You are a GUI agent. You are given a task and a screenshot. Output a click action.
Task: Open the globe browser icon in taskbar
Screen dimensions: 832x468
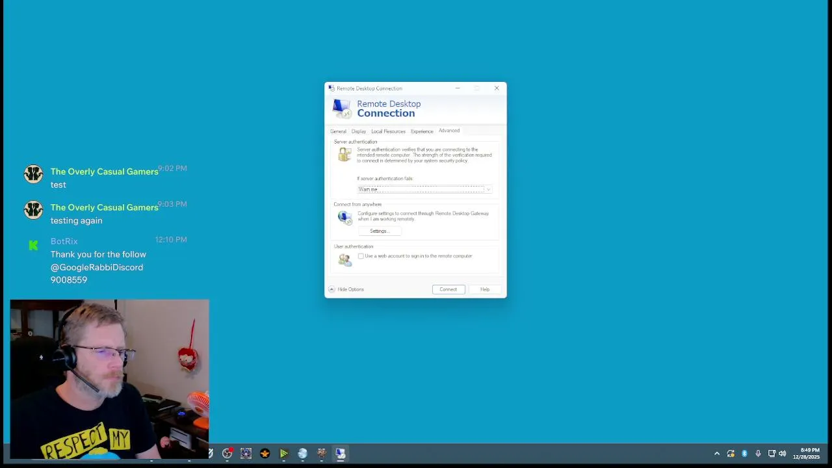coord(302,453)
